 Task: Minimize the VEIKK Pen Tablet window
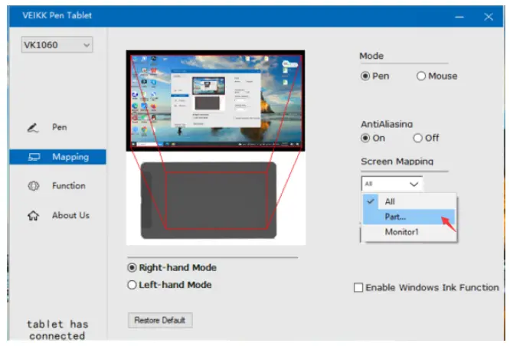(459, 17)
